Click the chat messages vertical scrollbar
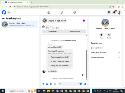 [86, 64]
